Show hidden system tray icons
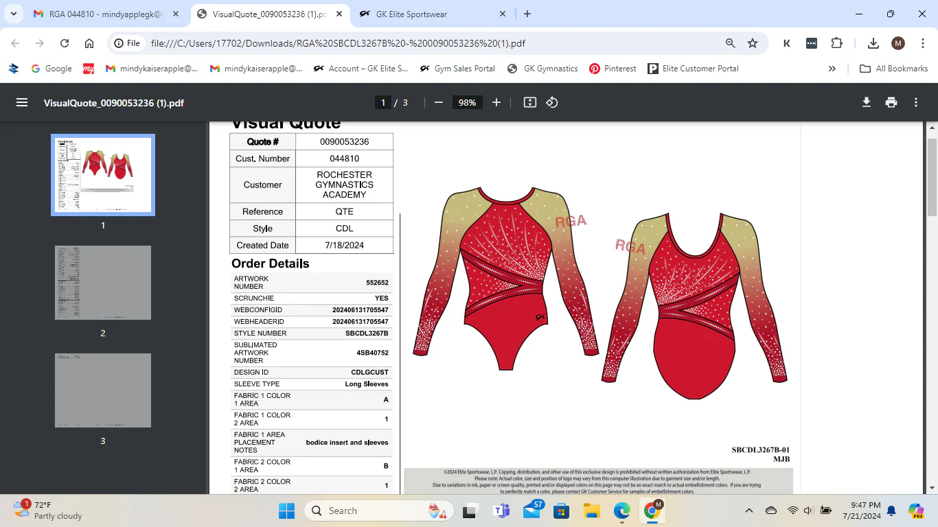 coord(749,511)
